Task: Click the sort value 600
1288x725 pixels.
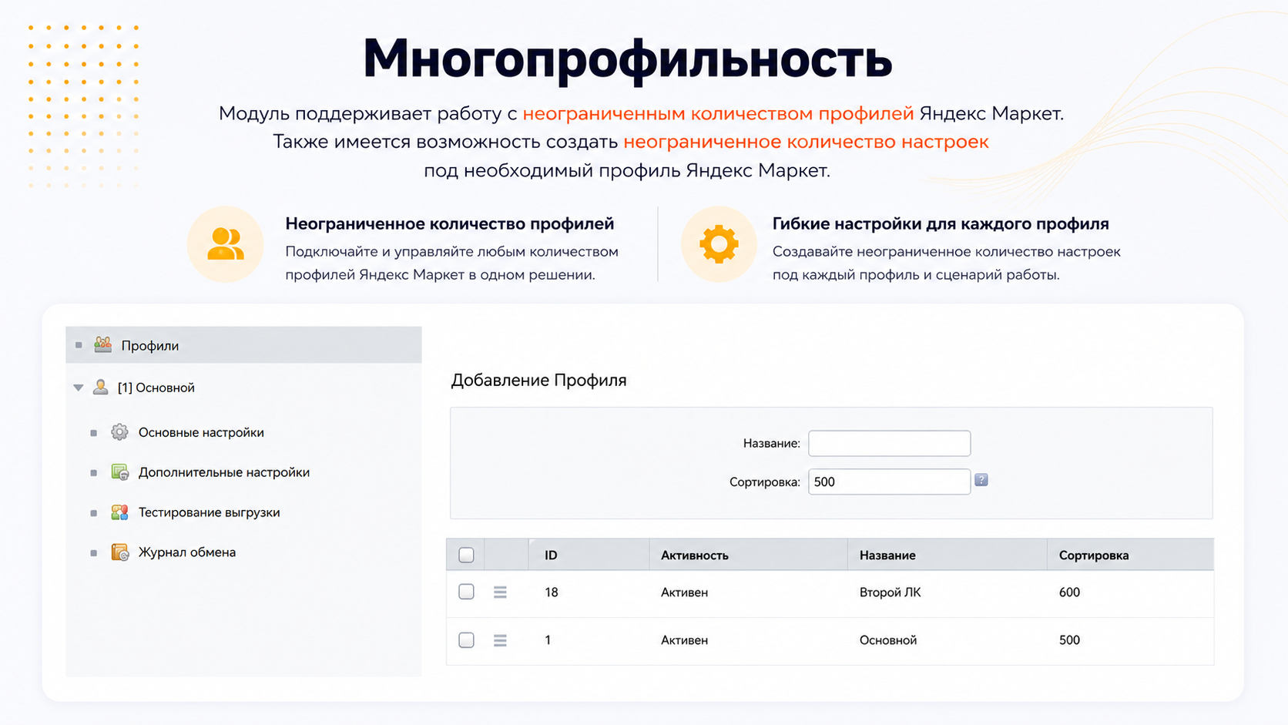Action: [1069, 592]
